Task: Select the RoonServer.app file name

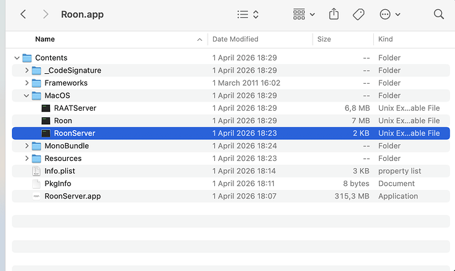Action: 73,196
